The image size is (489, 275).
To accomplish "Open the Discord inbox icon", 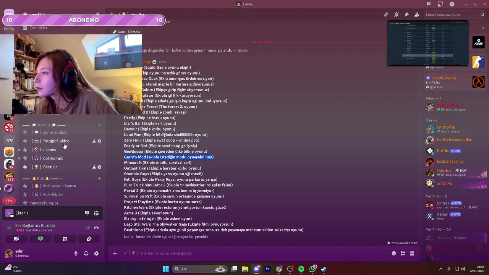I will tap(440, 4).
